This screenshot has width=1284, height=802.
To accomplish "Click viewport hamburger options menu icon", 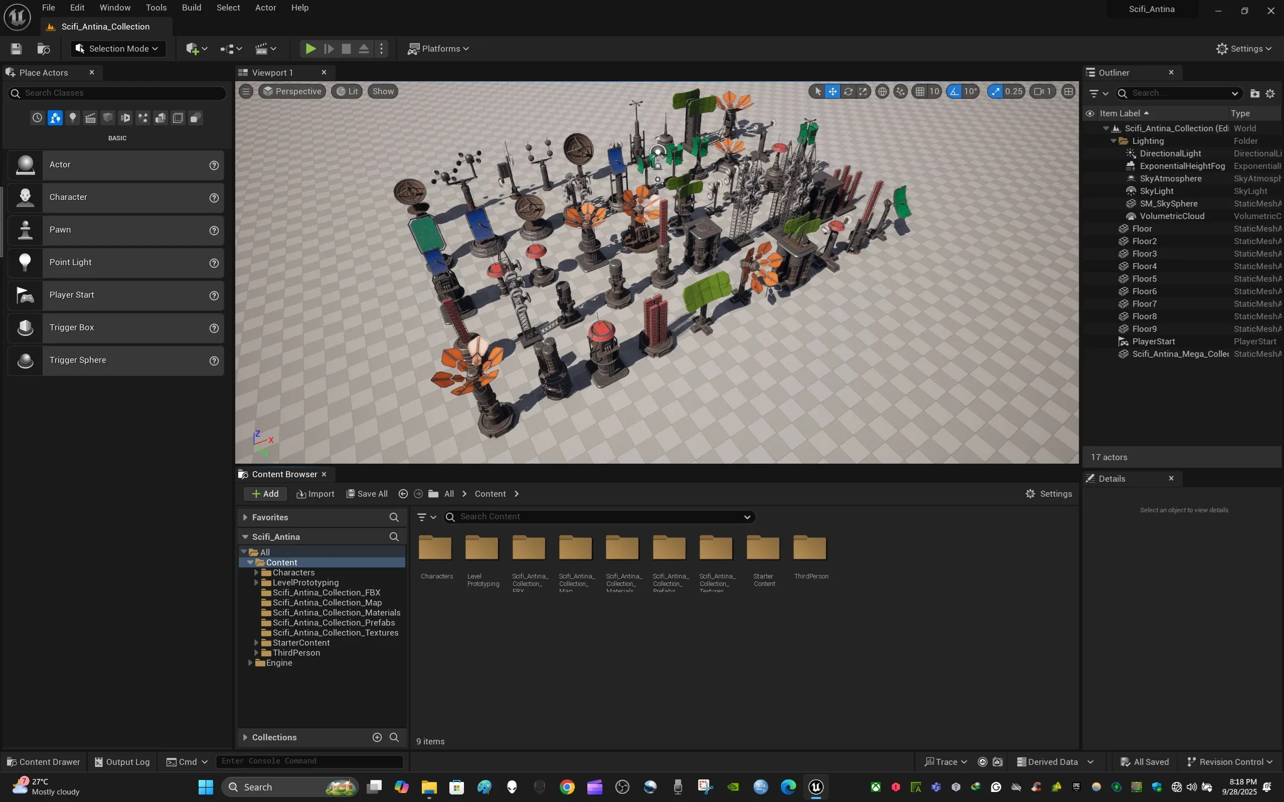I will coord(246,91).
